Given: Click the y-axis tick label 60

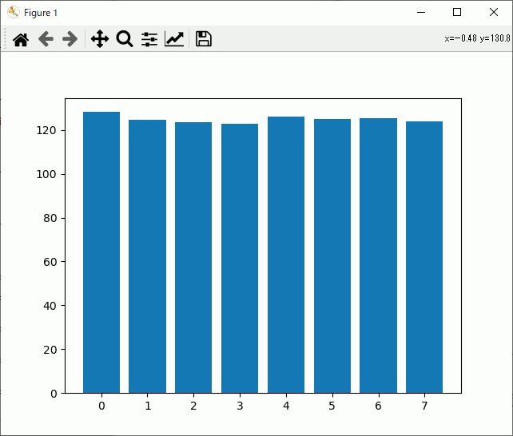Looking at the screenshot, I should 50,262.
